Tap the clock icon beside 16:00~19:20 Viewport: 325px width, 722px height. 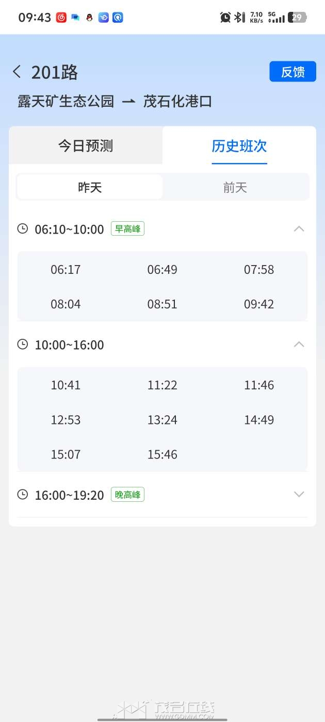pyautogui.click(x=23, y=495)
